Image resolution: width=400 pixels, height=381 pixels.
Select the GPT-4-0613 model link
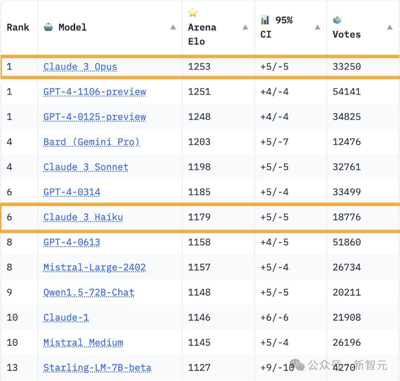[x=72, y=242]
